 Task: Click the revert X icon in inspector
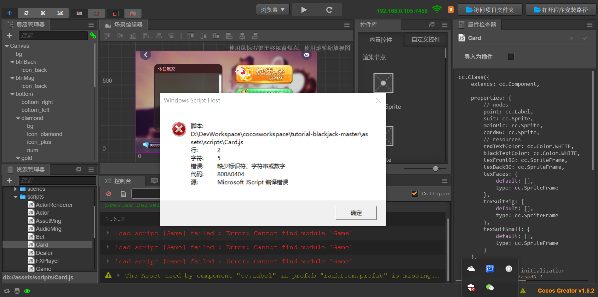coord(572,38)
